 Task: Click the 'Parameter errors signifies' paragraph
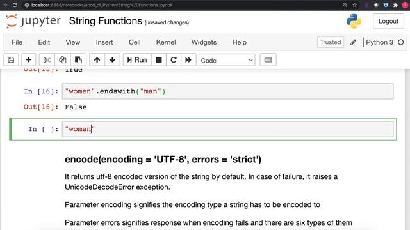pyautogui.click(x=208, y=223)
